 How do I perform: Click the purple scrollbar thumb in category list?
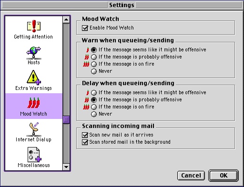[66, 119]
